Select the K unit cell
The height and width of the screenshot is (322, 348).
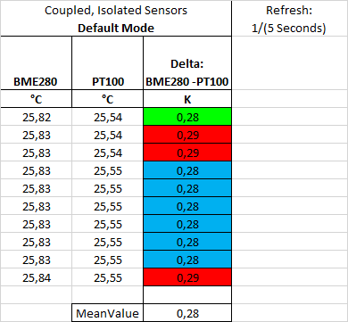coord(187,99)
